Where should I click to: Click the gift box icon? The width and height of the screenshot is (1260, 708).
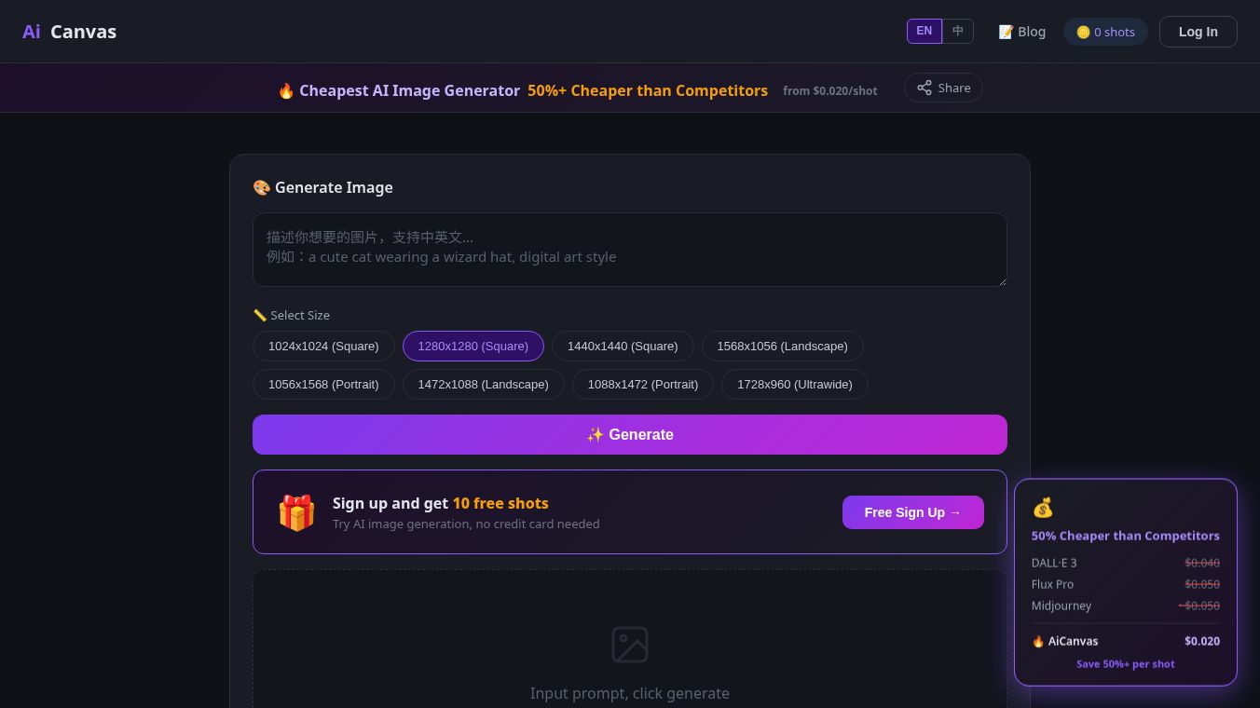tap(296, 512)
